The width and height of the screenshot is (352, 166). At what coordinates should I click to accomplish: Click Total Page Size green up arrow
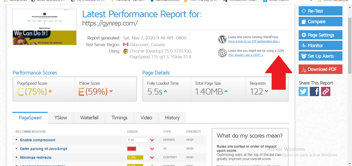(226, 91)
